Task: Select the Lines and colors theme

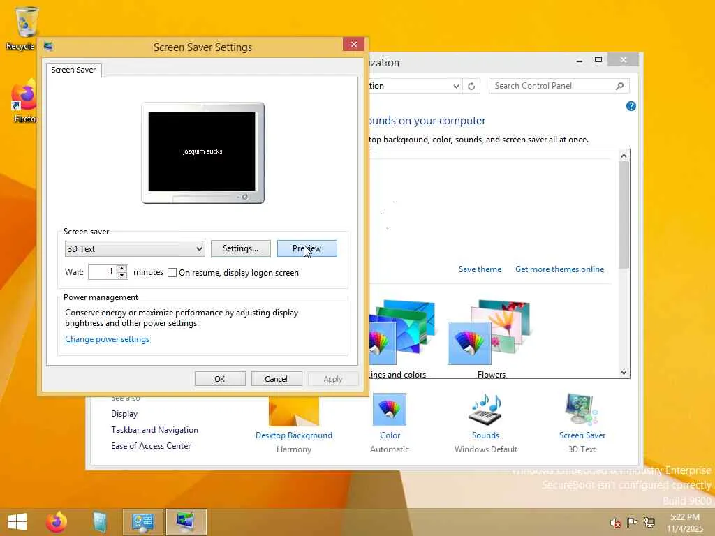Action: point(401,339)
